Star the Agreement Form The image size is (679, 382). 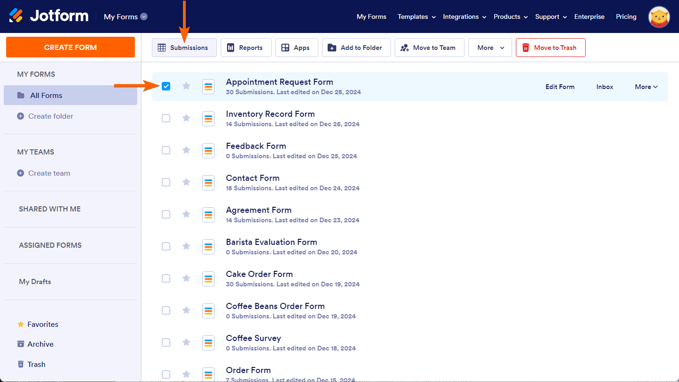(186, 214)
